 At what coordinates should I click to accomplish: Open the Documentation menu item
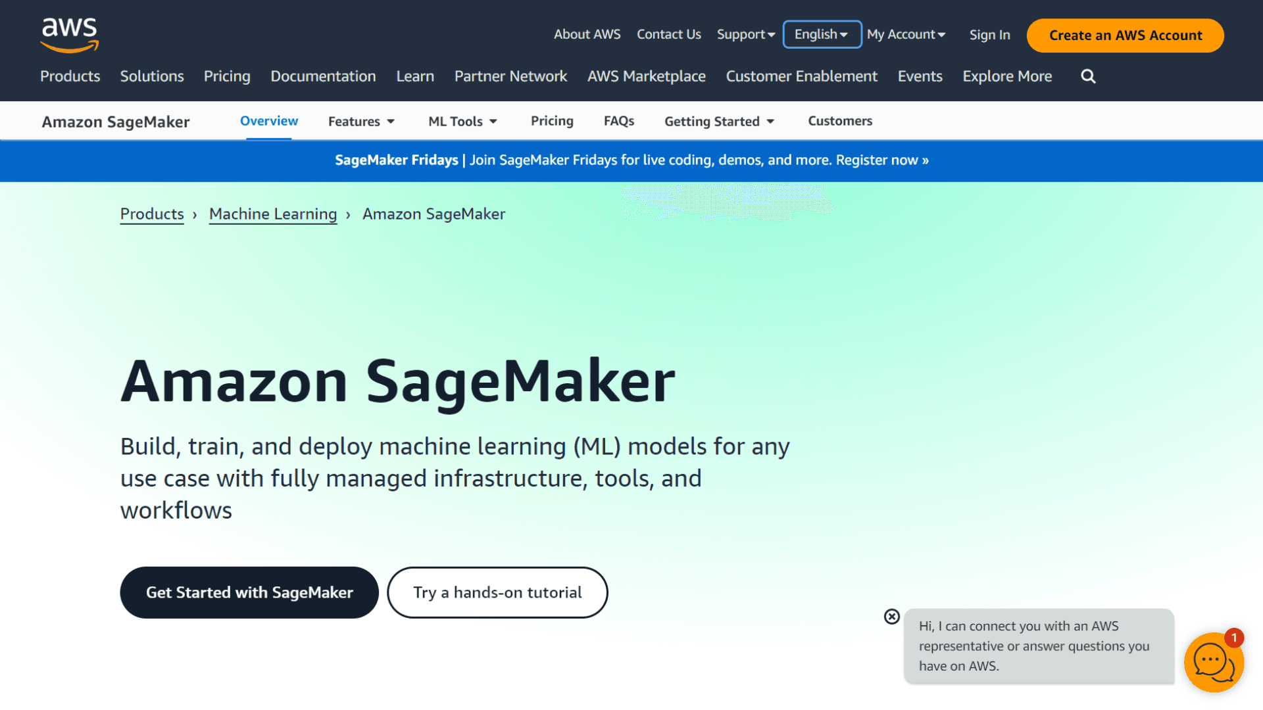coord(323,76)
